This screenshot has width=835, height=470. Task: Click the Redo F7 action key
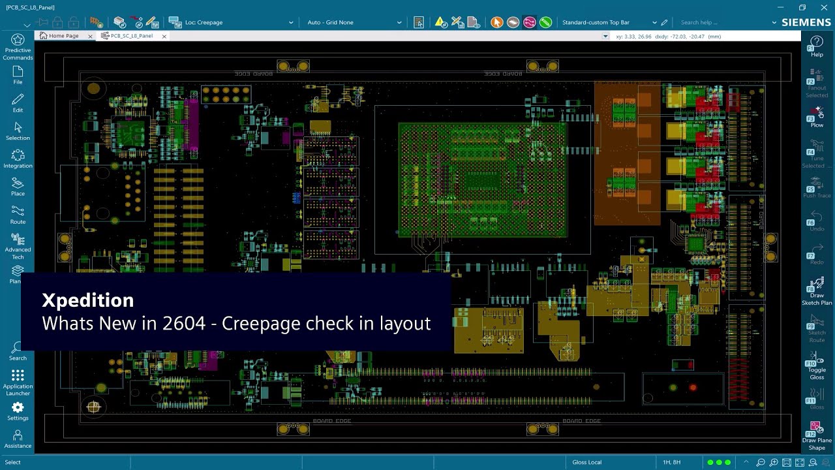click(817, 254)
